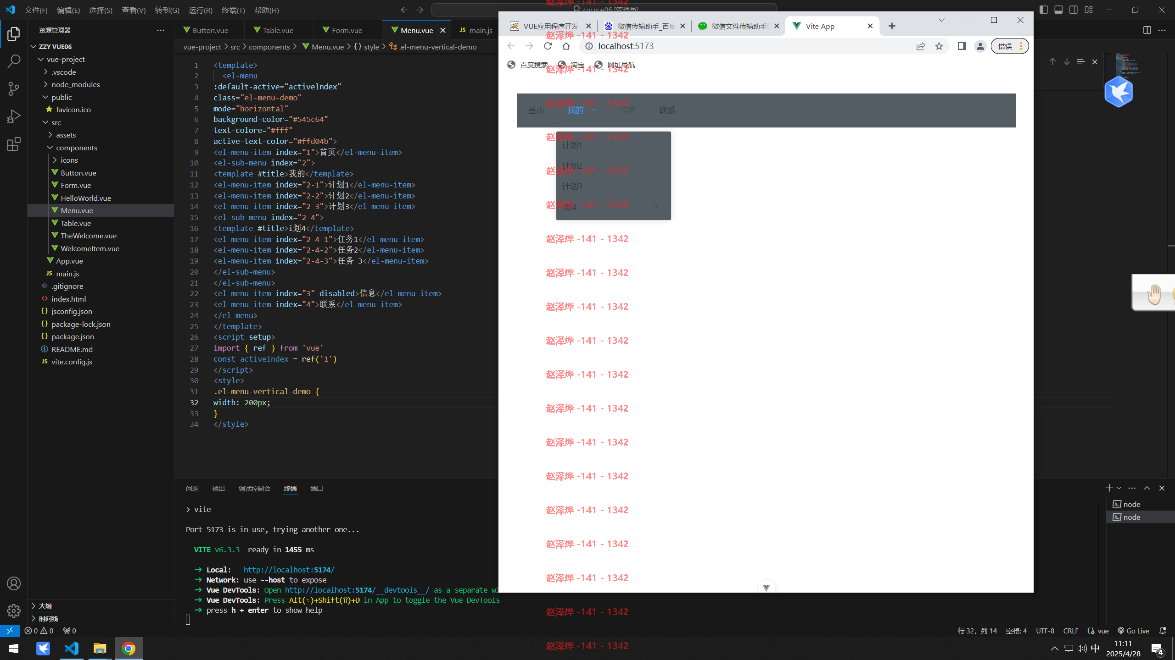Viewport: 1175px width, 660px height.
Task: Open editor more actions ellipsis
Action: (x=1162, y=30)
